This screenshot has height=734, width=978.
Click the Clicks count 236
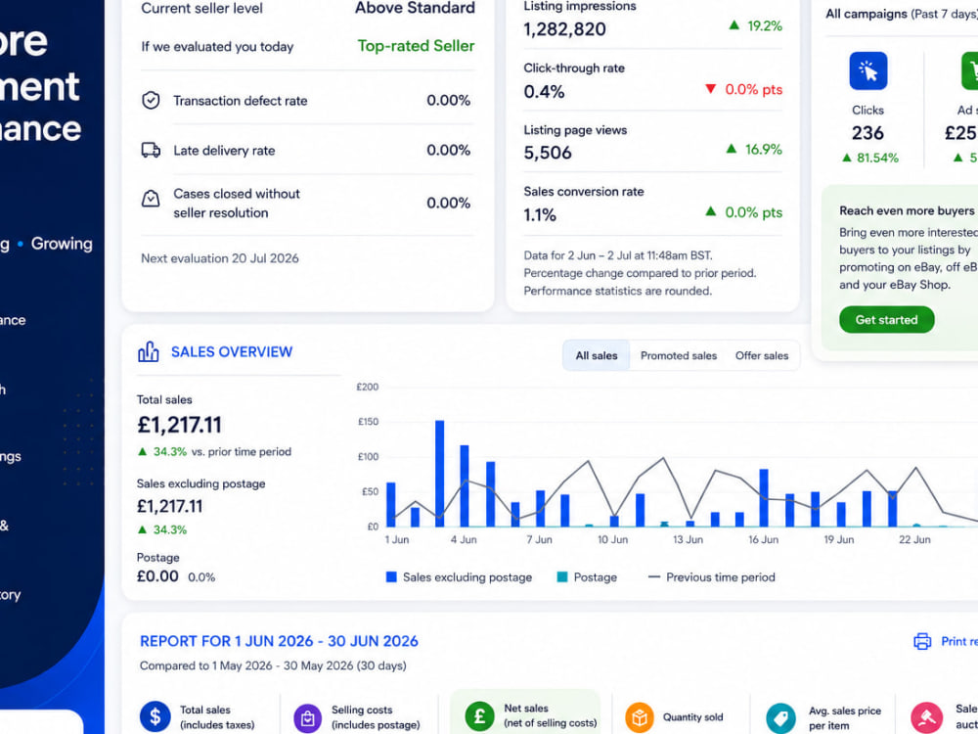coord(867,133)
